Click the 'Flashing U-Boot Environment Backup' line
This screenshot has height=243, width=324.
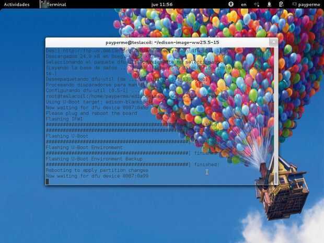(x=94, y=159)
